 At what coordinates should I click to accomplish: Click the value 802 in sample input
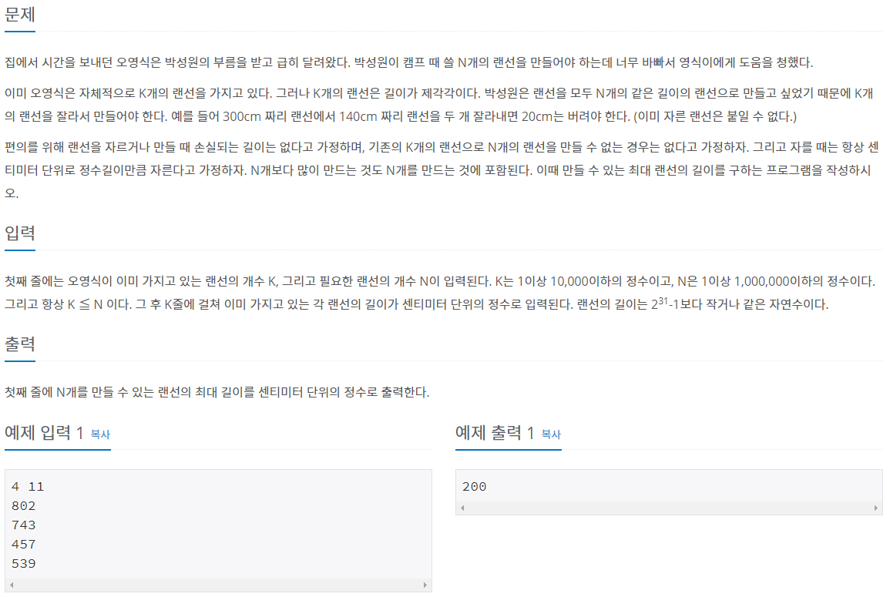point(23,506)
